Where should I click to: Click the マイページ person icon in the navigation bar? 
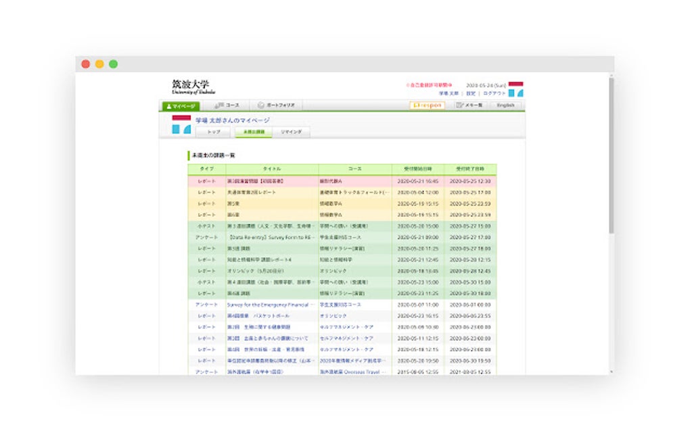[x=168, y=106]
